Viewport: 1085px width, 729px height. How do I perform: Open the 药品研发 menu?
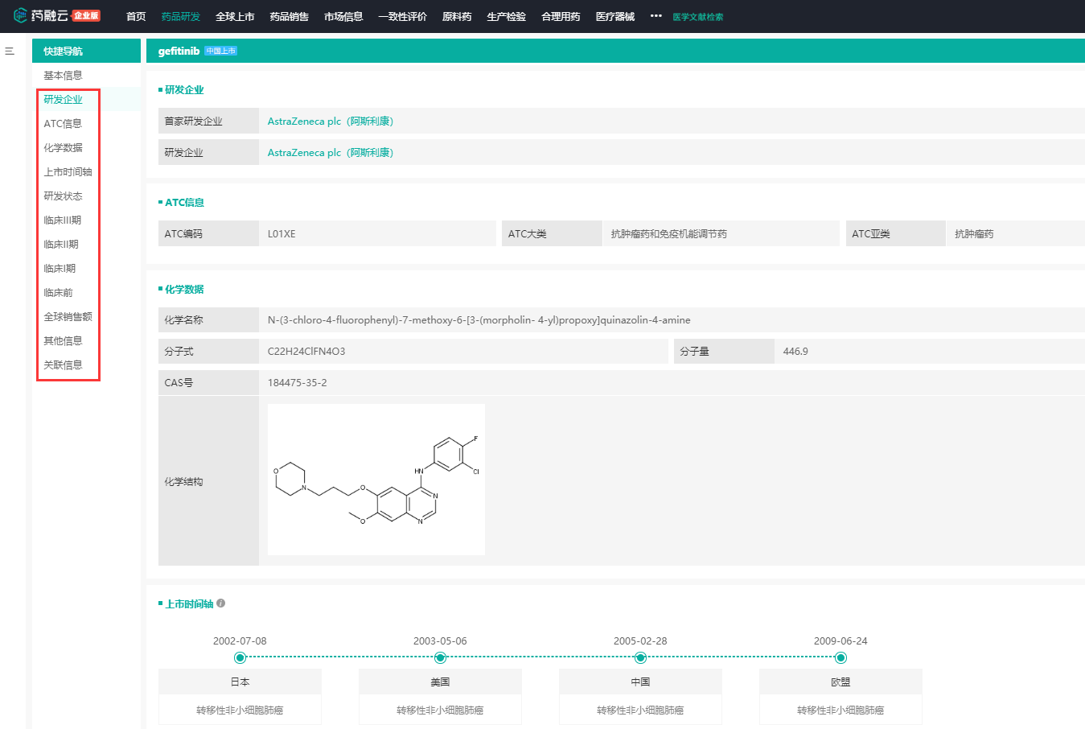click(180, 17)
